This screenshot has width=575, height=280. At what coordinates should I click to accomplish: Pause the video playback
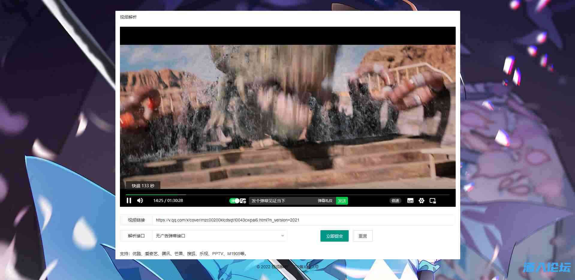pos(129,200)
